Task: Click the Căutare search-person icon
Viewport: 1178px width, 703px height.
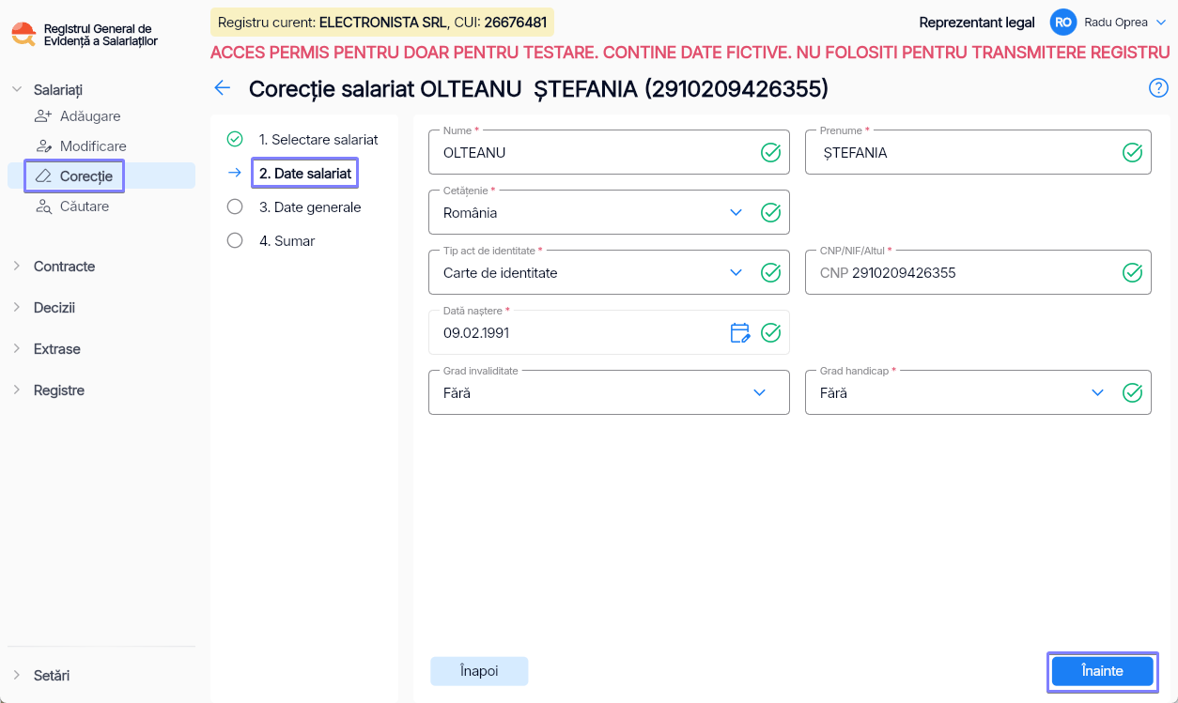Action: pos(43,206)
